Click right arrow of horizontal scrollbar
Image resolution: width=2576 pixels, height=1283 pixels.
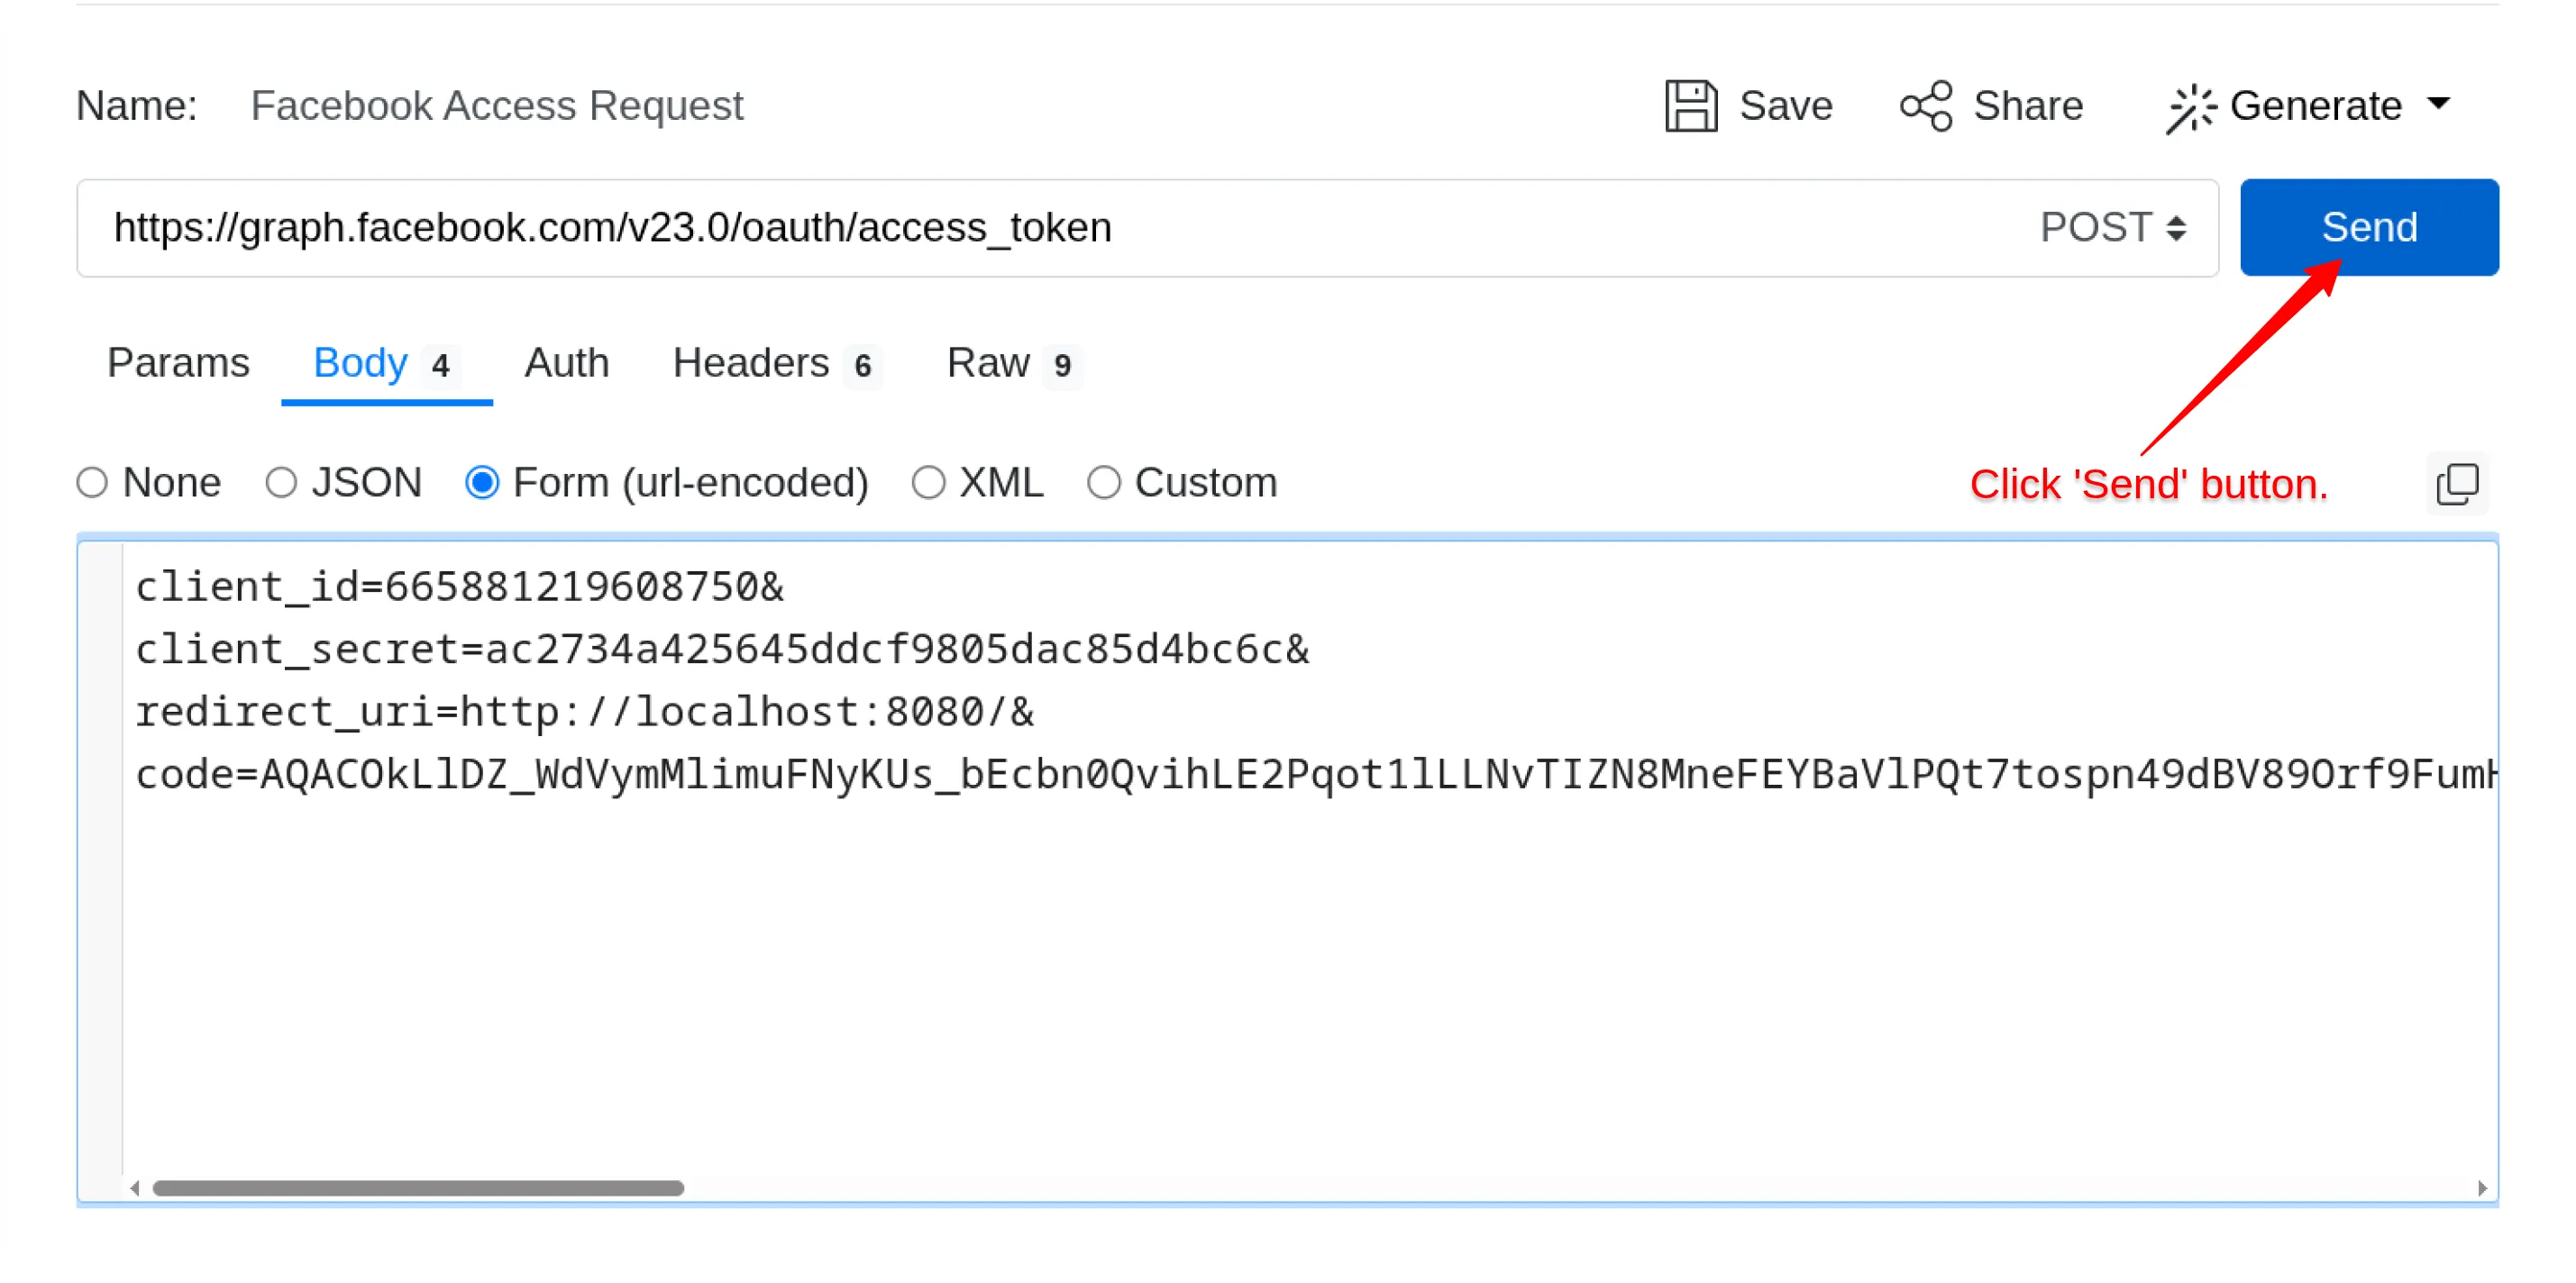2482,1188
